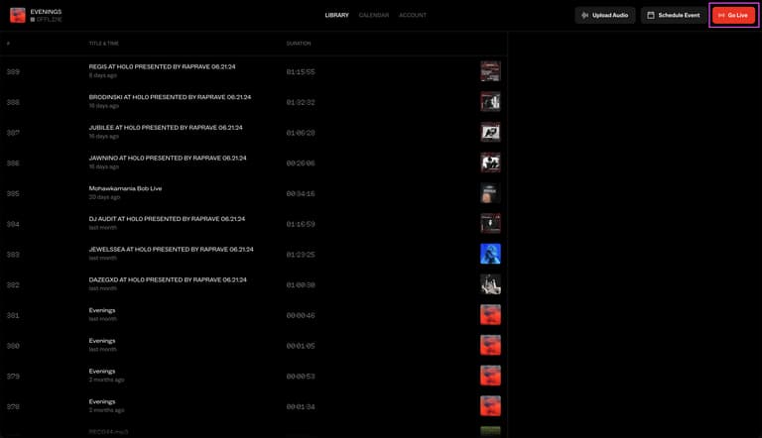Click row number 382
This screenshot has width=762, height=438.
tap(13, 285)
